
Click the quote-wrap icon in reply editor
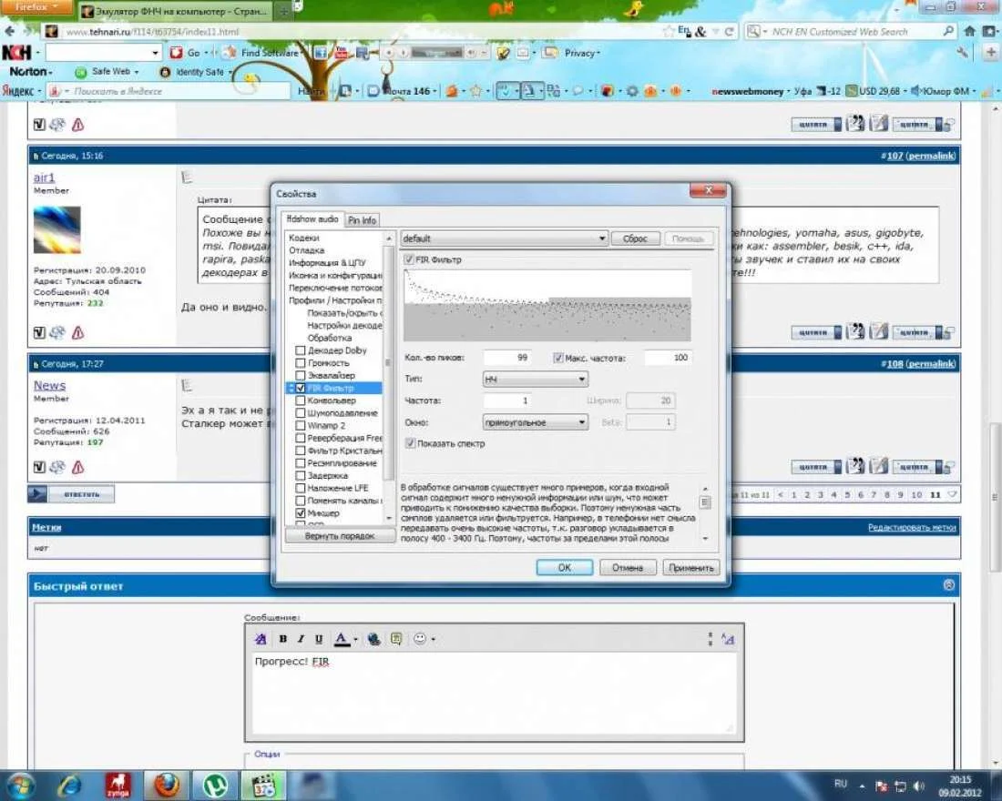tap(396, 639)
